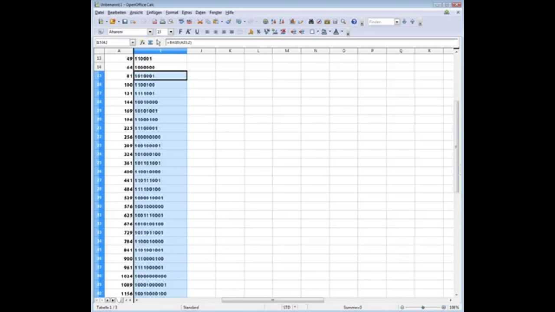This screenshot has height=312, width=555.
Task: Open the page preview icon
Action: 170,22
